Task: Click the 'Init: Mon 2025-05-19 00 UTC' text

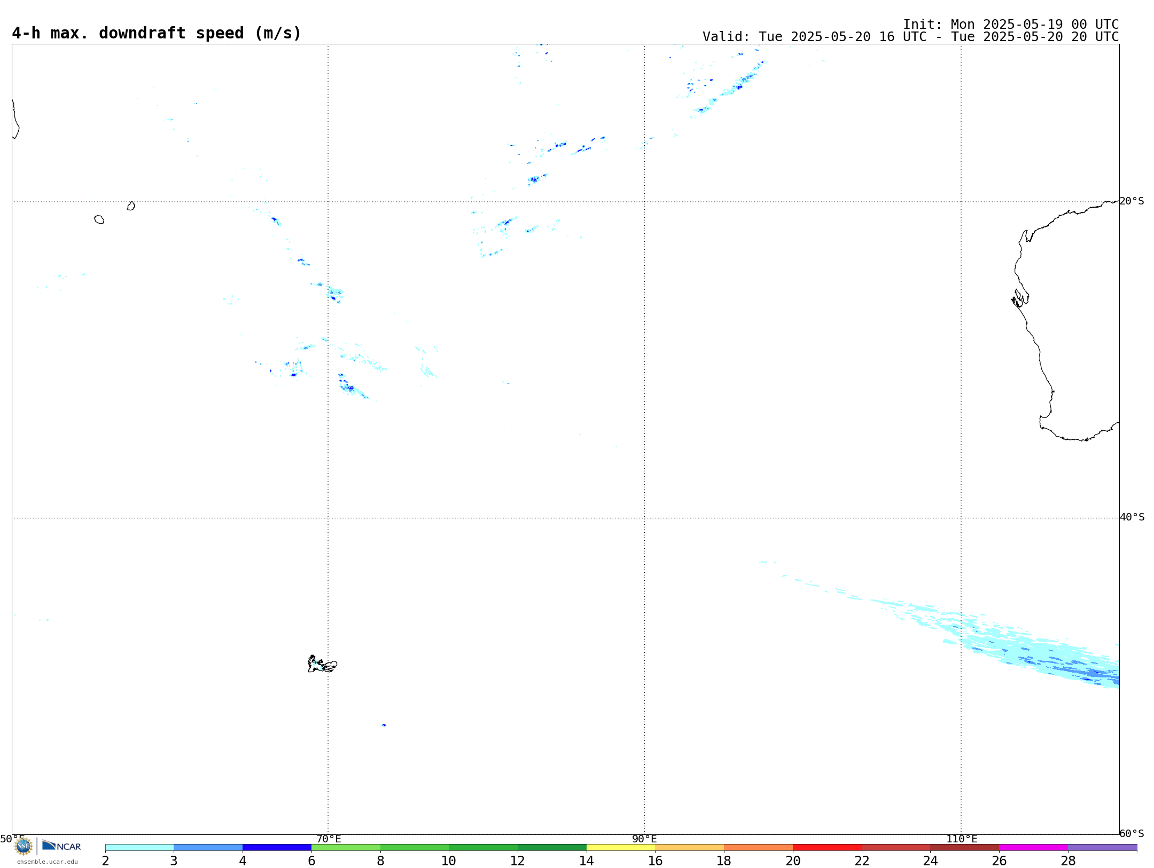Action: (x=1011, y=25)
